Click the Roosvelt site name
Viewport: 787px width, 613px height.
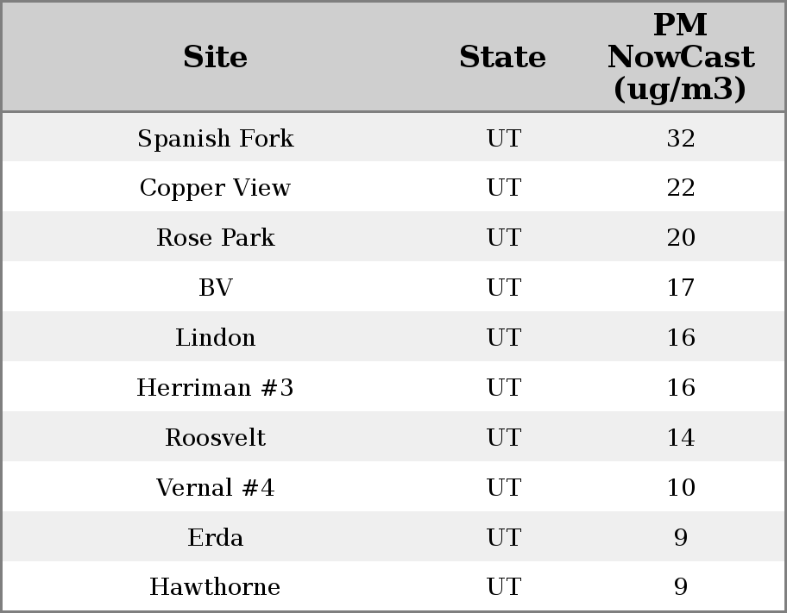click(x=215, y=438)
